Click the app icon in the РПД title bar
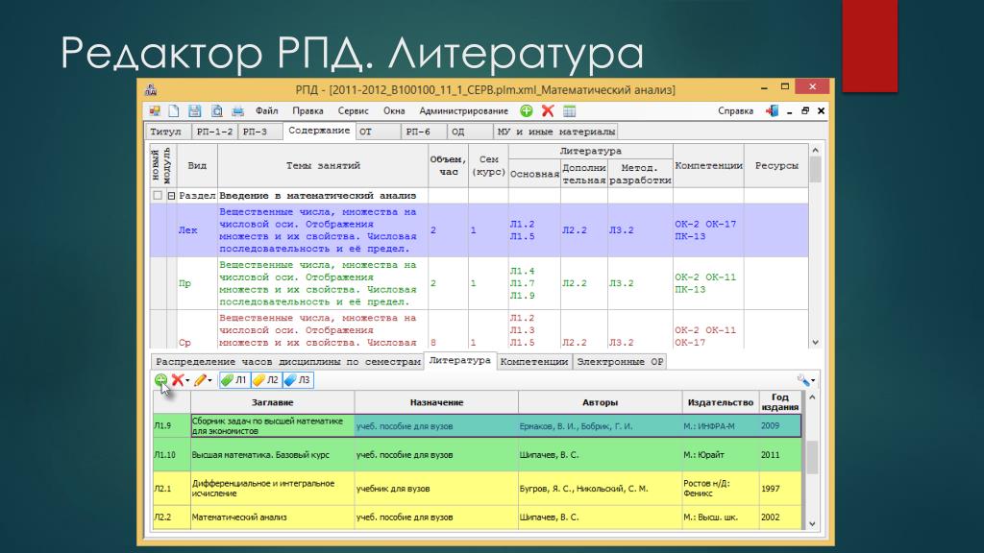Image resolution: width=984 pixels, height=553 pixels. point(151,89)
